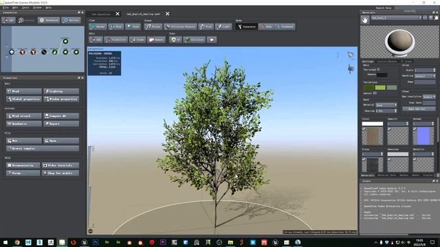Open the Edit menu
Image resolution: width=440 pixels, height=247 pixels.
[x=15, y=8]
